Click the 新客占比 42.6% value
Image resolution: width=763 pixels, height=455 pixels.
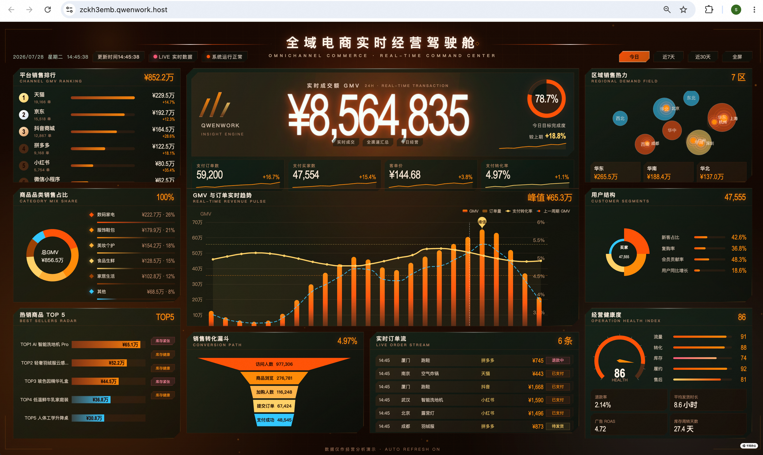(739, 237)
